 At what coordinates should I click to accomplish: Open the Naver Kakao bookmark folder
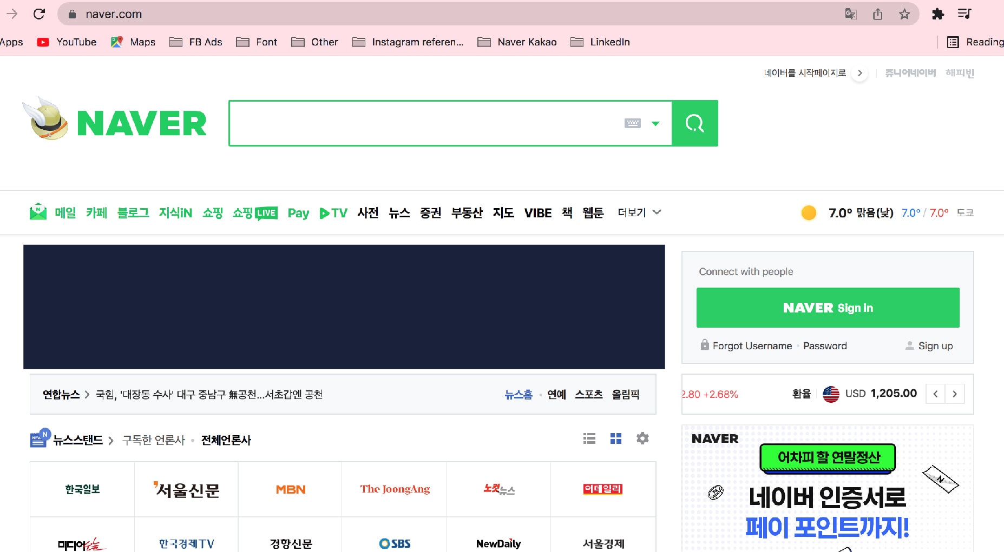tap(517, 42)
